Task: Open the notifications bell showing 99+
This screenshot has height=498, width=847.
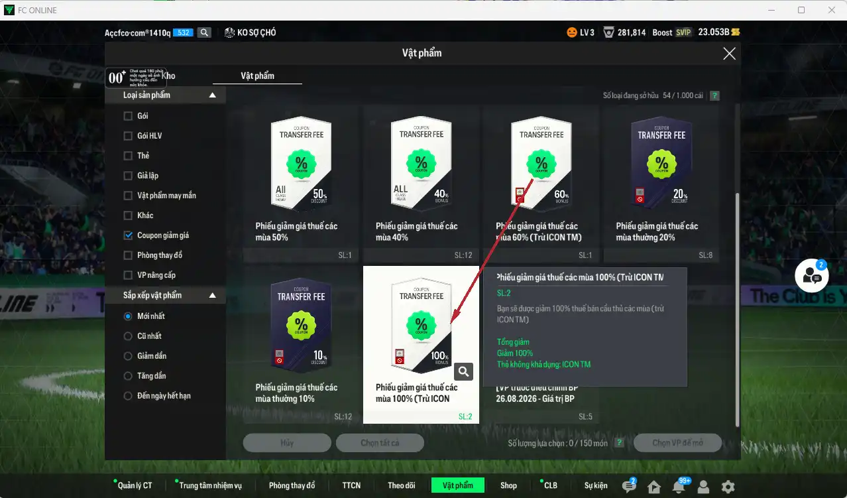Action: [x=679, y=486]
